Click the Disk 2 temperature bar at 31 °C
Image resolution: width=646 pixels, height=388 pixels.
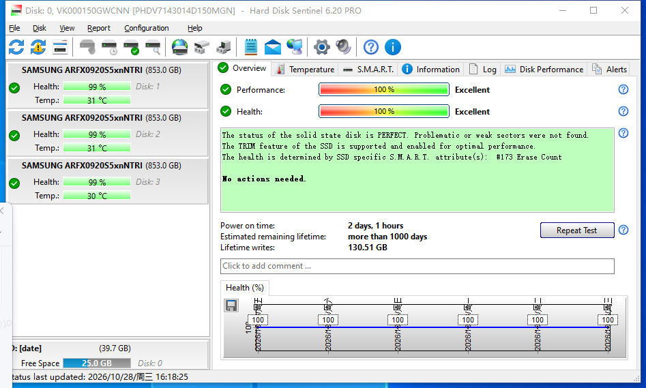point(97,148)
